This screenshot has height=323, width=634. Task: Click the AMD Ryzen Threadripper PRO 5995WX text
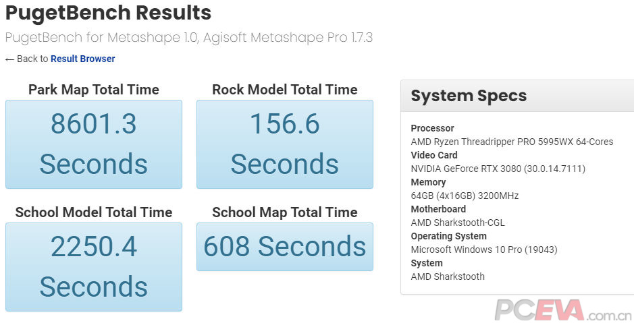click(512, 142)
